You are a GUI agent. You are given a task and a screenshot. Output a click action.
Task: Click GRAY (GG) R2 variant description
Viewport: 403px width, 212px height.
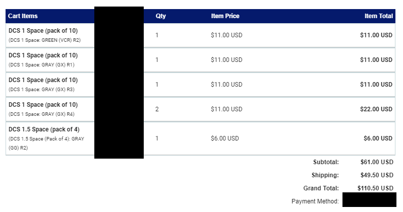(x=46, y=143)
